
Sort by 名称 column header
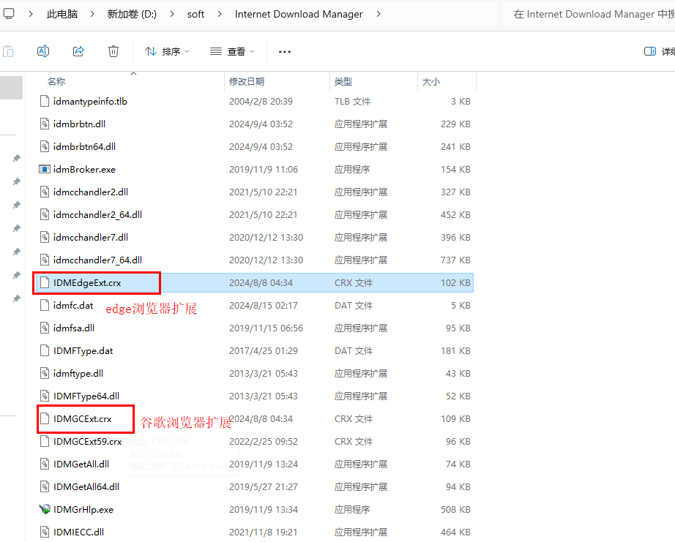point(56,81)
